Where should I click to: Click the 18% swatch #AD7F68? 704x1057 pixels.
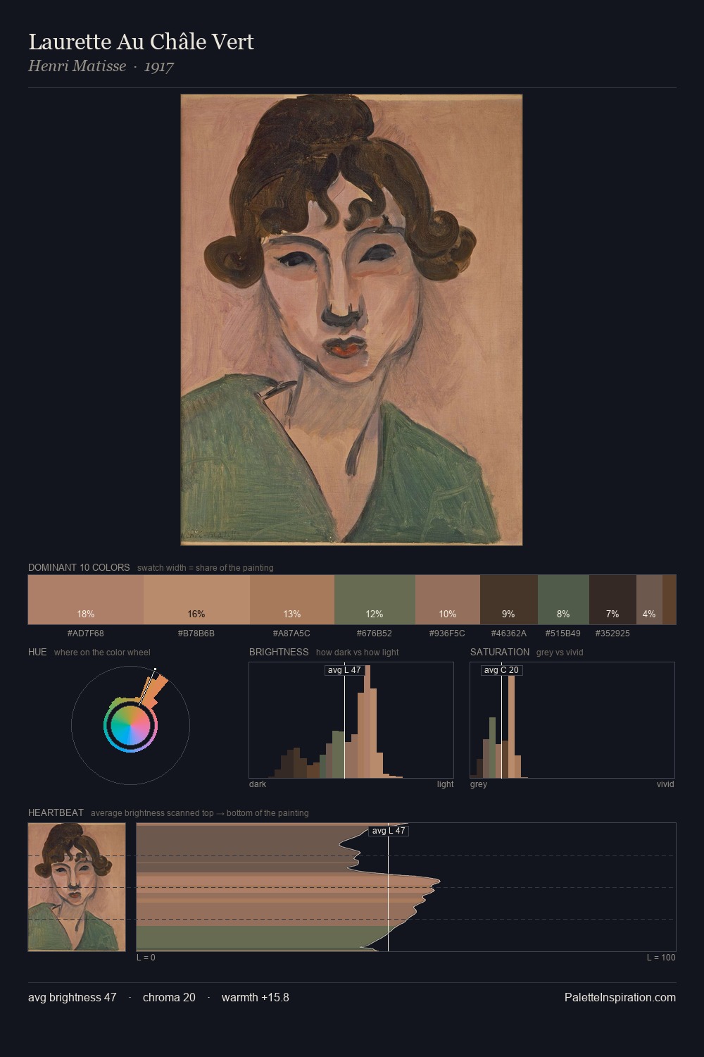tap(86, 600)
